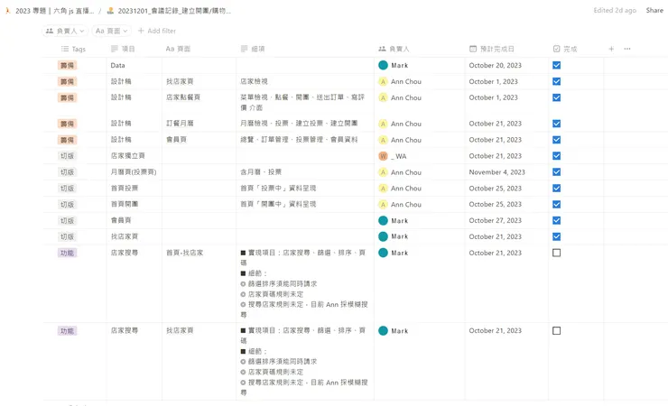Uncheck the 完成 box for the Data row
Screen dimensions: 668x406
click(x=556, y=65)
